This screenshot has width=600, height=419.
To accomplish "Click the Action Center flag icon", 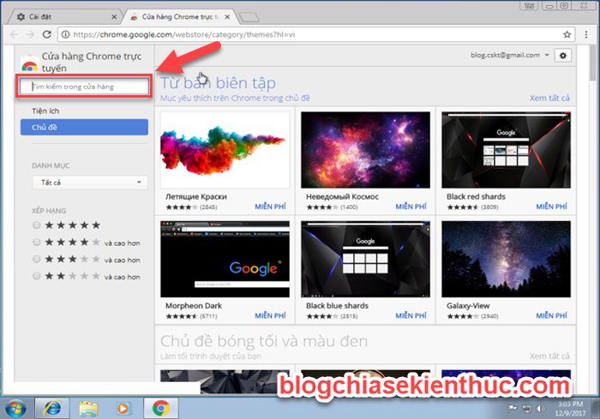I will point(513,409).
